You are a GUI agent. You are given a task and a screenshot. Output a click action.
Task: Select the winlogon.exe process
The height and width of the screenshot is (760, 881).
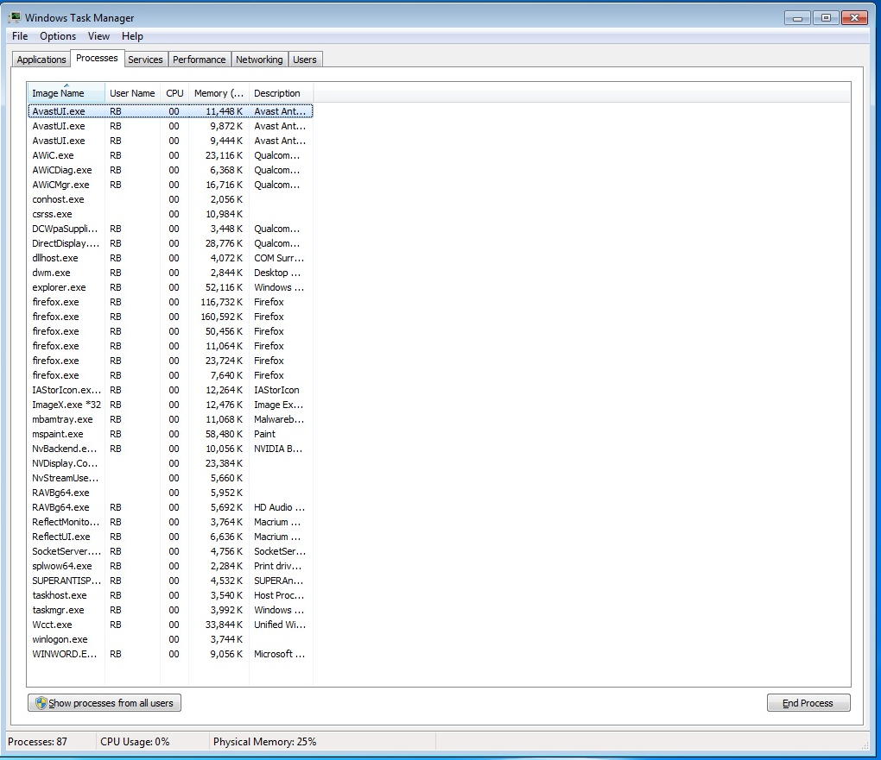click(170, 639)
